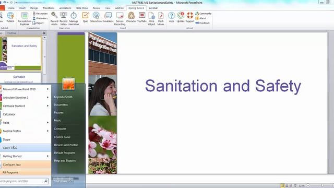Click the Shut down button
Image resolution: width=334 pixels, height=188 pixels.
61,181
